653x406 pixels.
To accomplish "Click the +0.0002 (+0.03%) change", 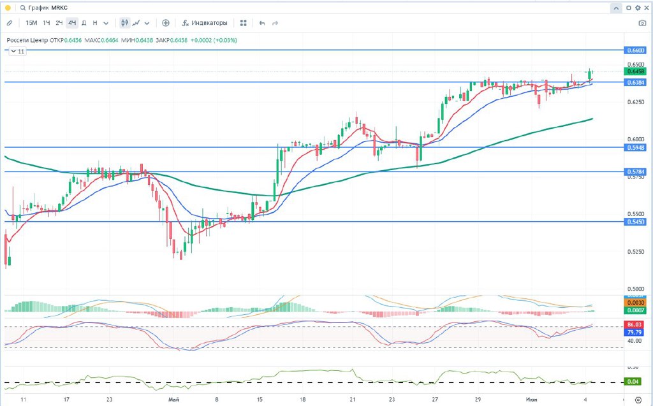I will (214, 40).
